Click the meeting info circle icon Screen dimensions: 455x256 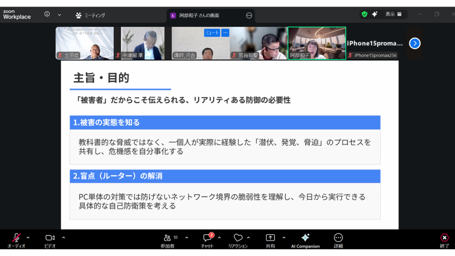click(x=47, y=14)
